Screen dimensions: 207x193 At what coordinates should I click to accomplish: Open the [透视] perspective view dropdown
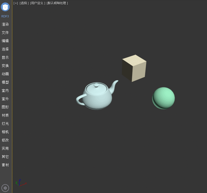[24, 3]
